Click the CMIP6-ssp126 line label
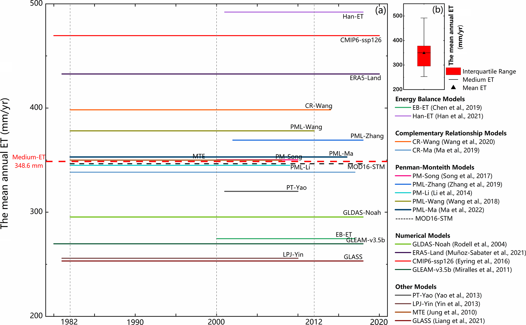 coord(361,40)
